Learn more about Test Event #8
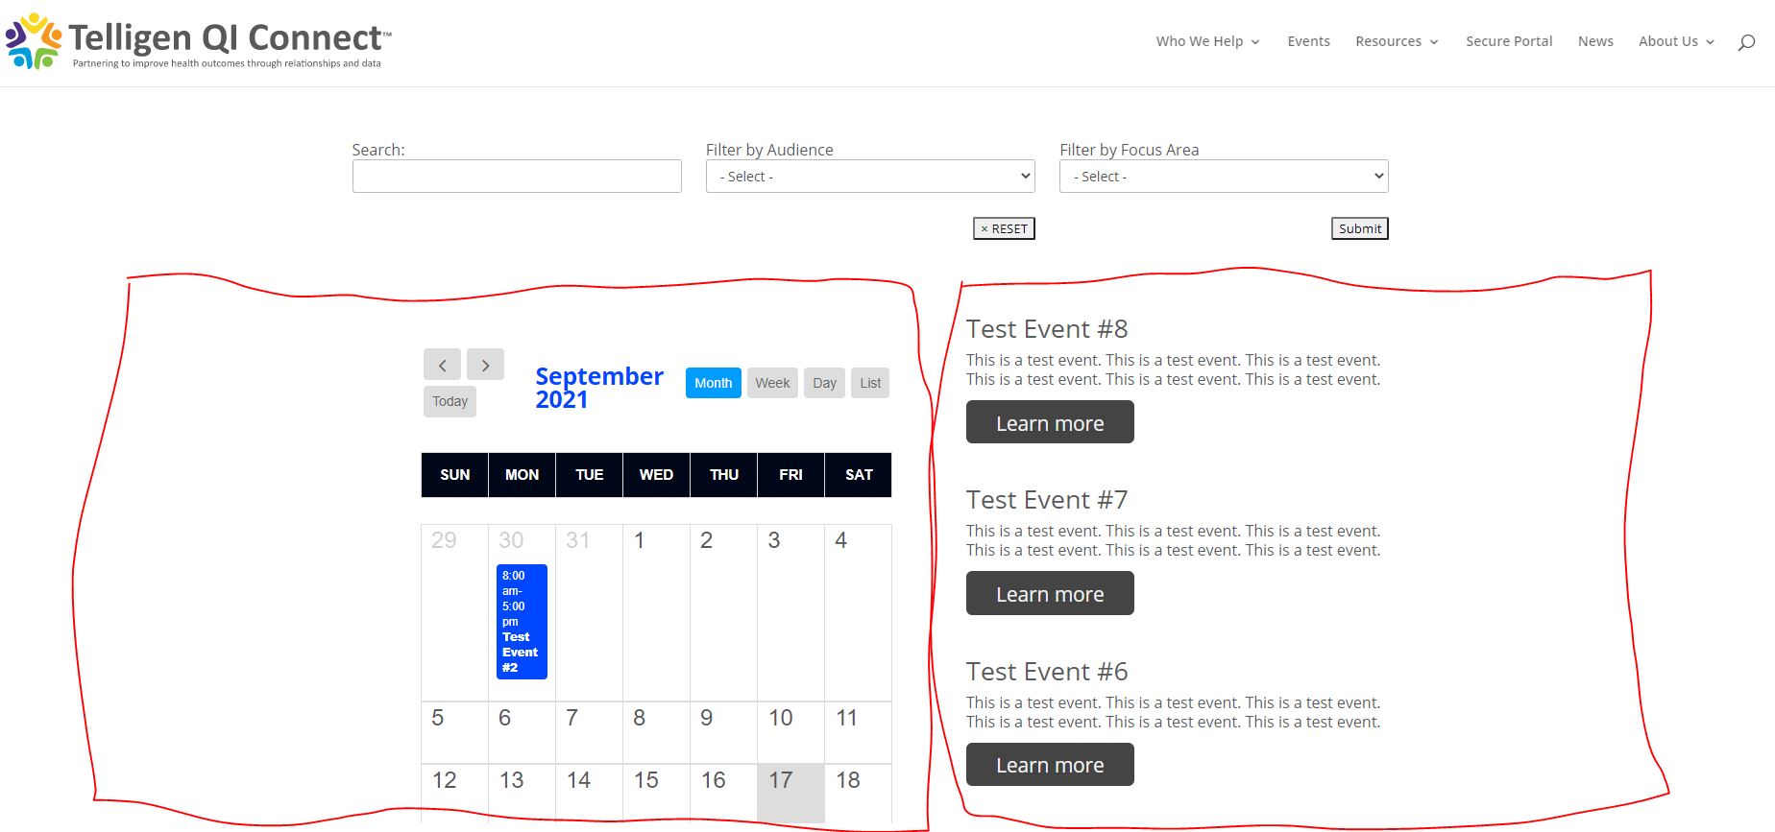This screenshot has height=832, width=1775. pyautogui.click(x=1050, y=422)
